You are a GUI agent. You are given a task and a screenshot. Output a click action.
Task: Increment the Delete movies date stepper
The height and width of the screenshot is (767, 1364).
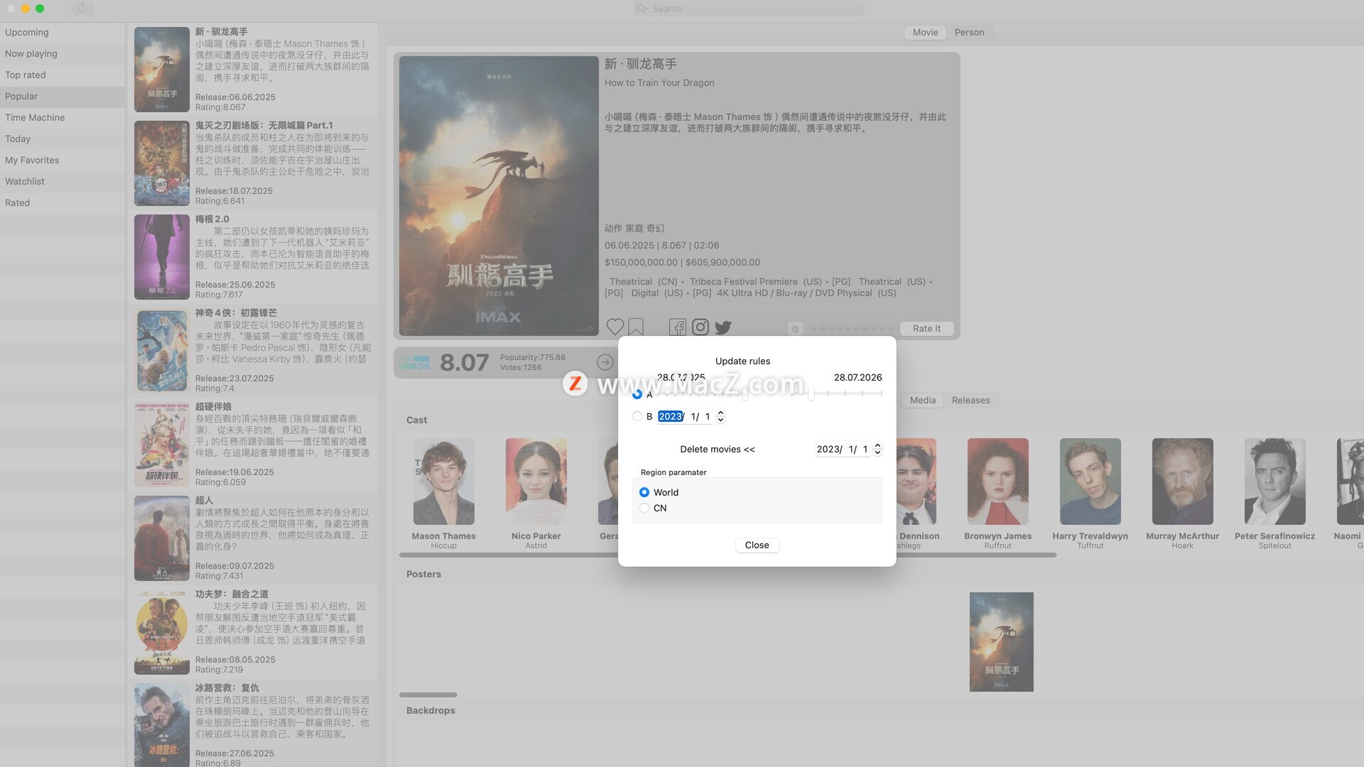[877, 445]
